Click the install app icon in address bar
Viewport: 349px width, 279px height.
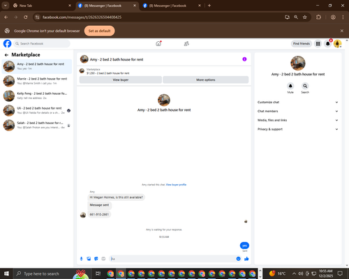tap(287, 17)
